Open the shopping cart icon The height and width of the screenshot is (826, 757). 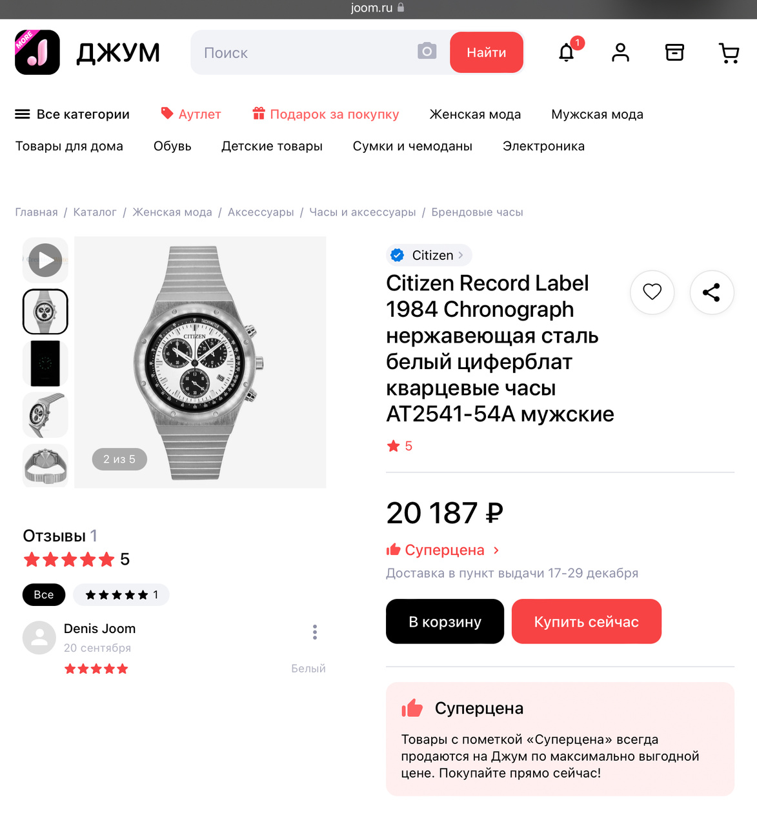729,53
